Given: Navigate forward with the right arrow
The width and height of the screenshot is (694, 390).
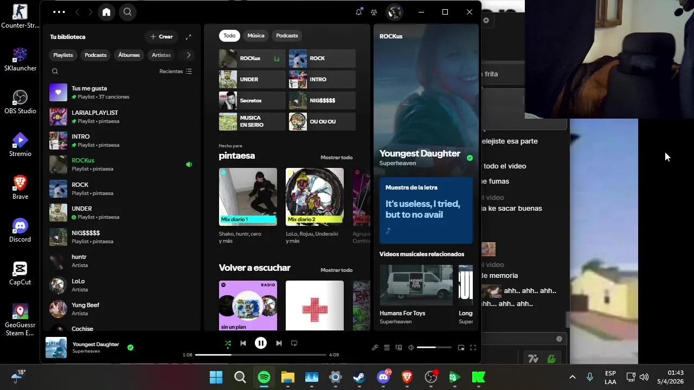Looking at the screenshot, I should (90, 12).
